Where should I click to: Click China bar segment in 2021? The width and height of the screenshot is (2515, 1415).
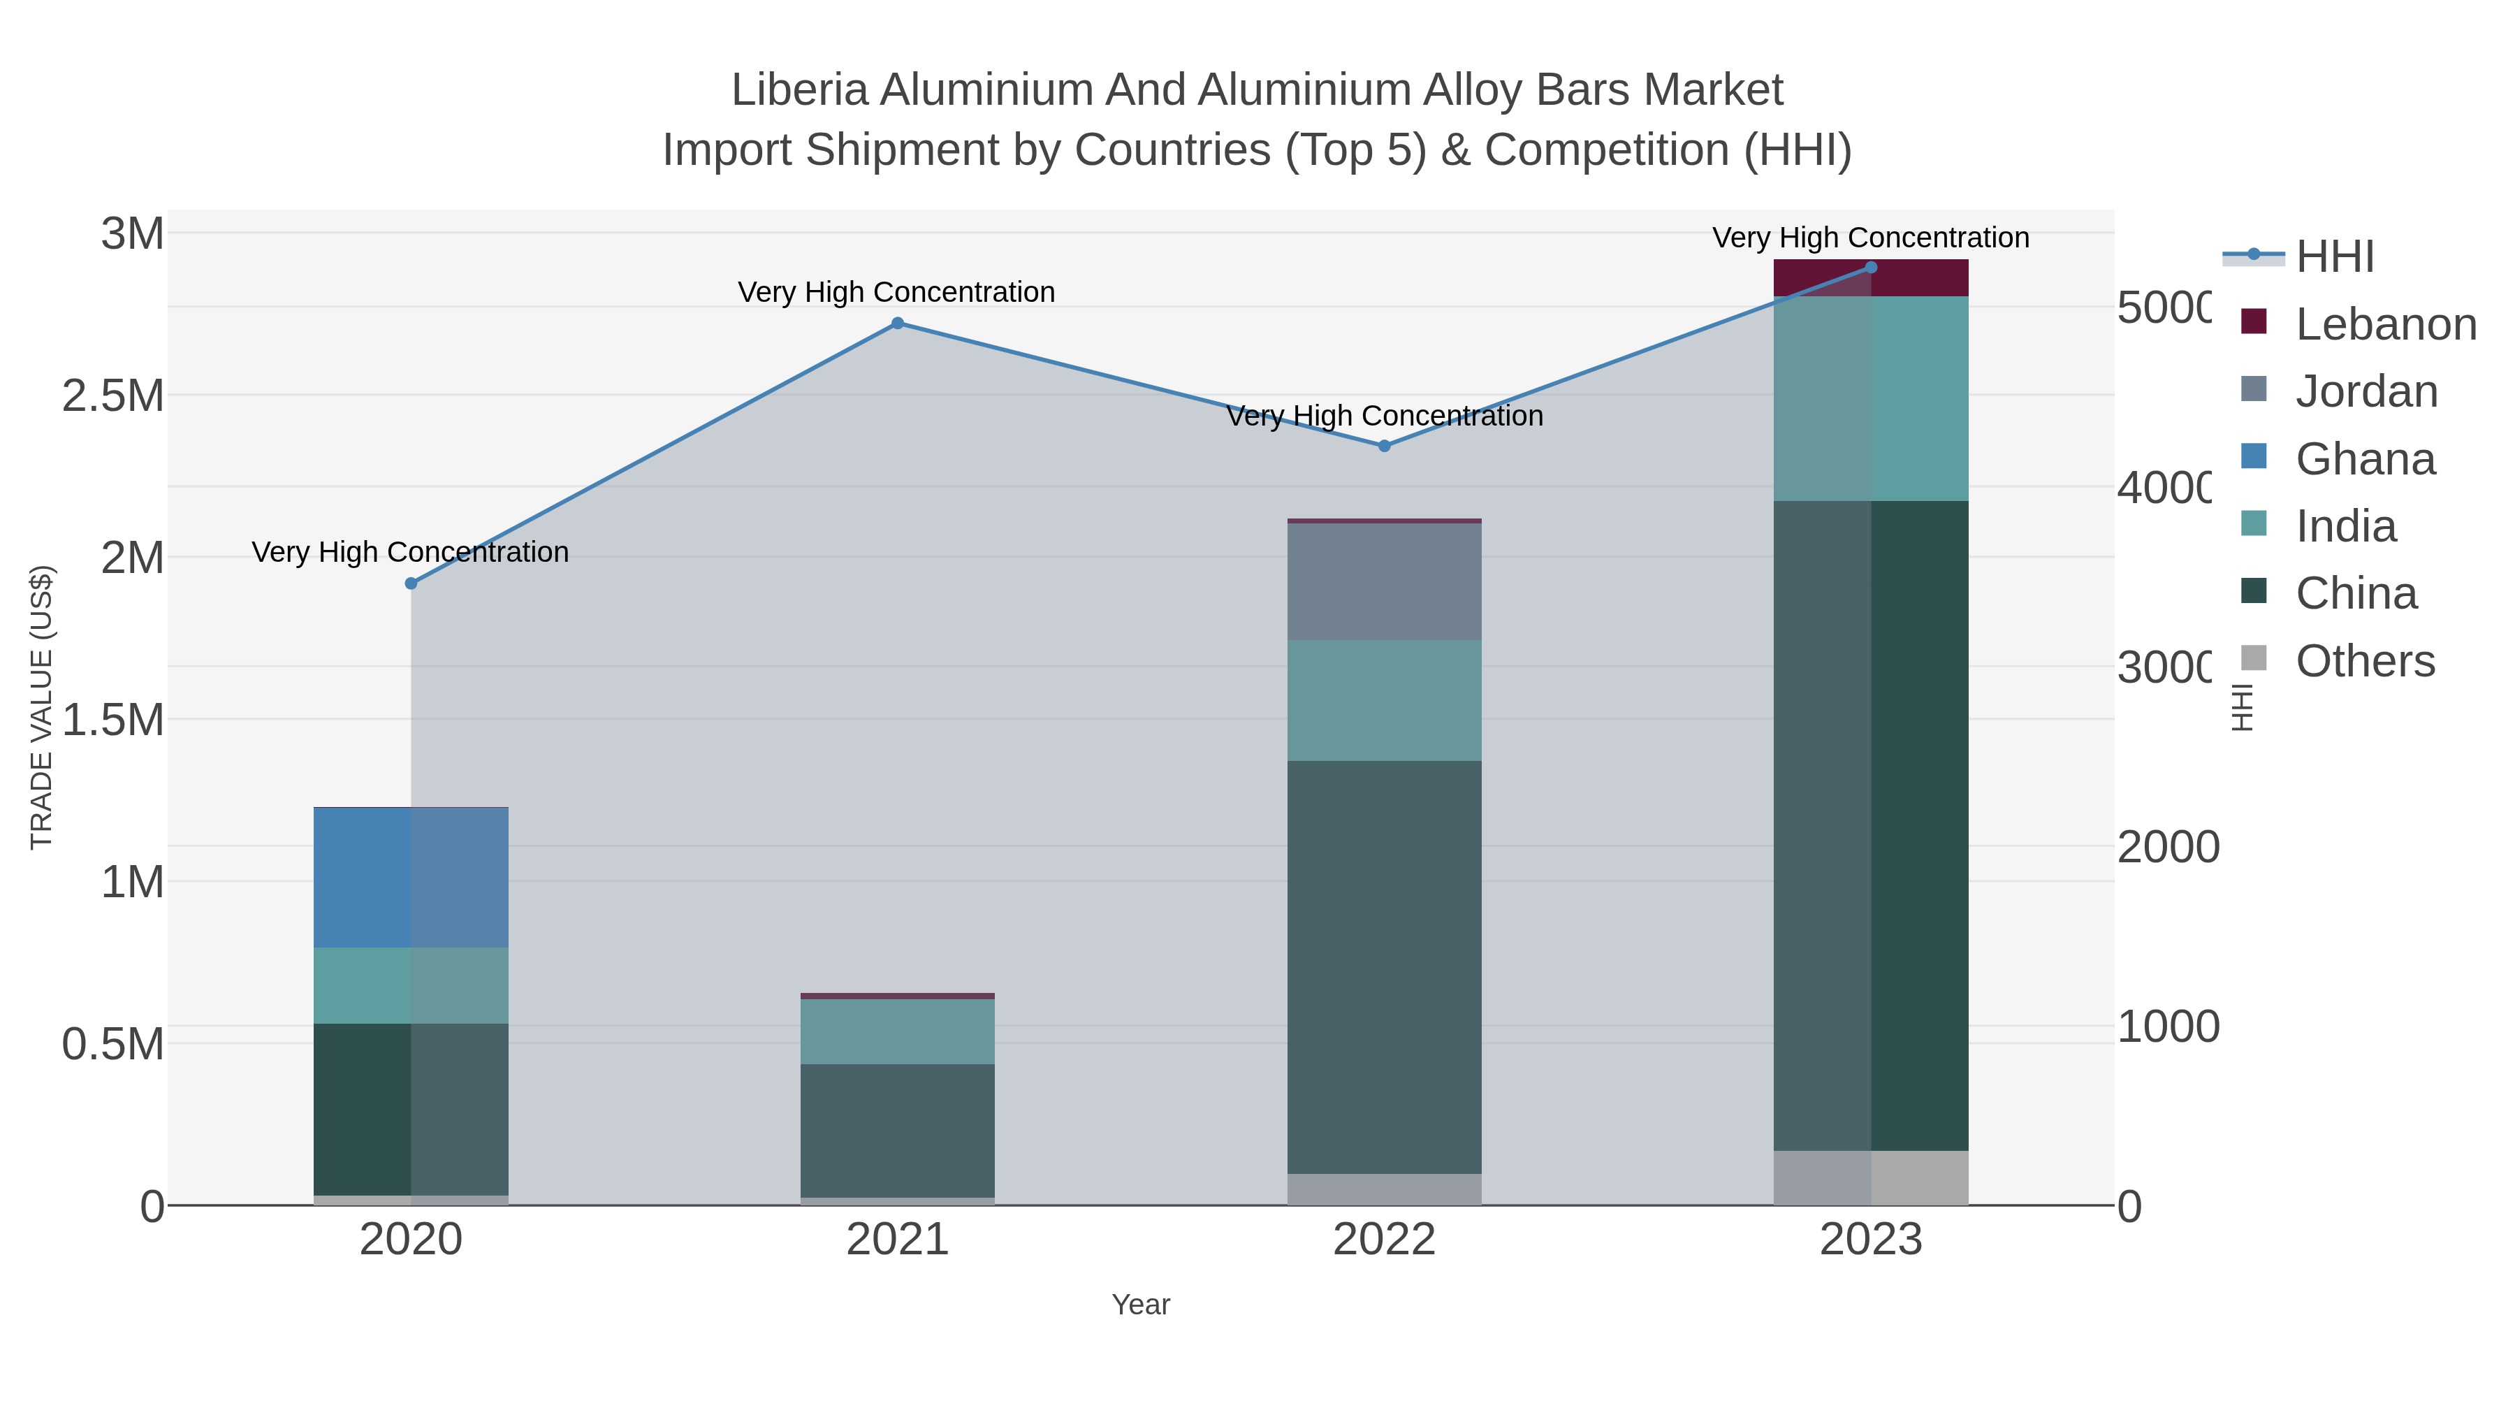click(897, 1131)
